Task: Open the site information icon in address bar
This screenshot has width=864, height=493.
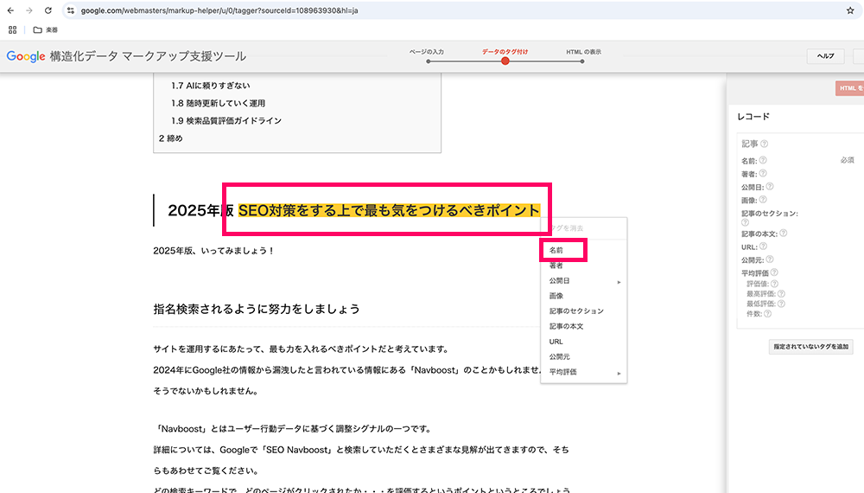Action: point(71,10)
